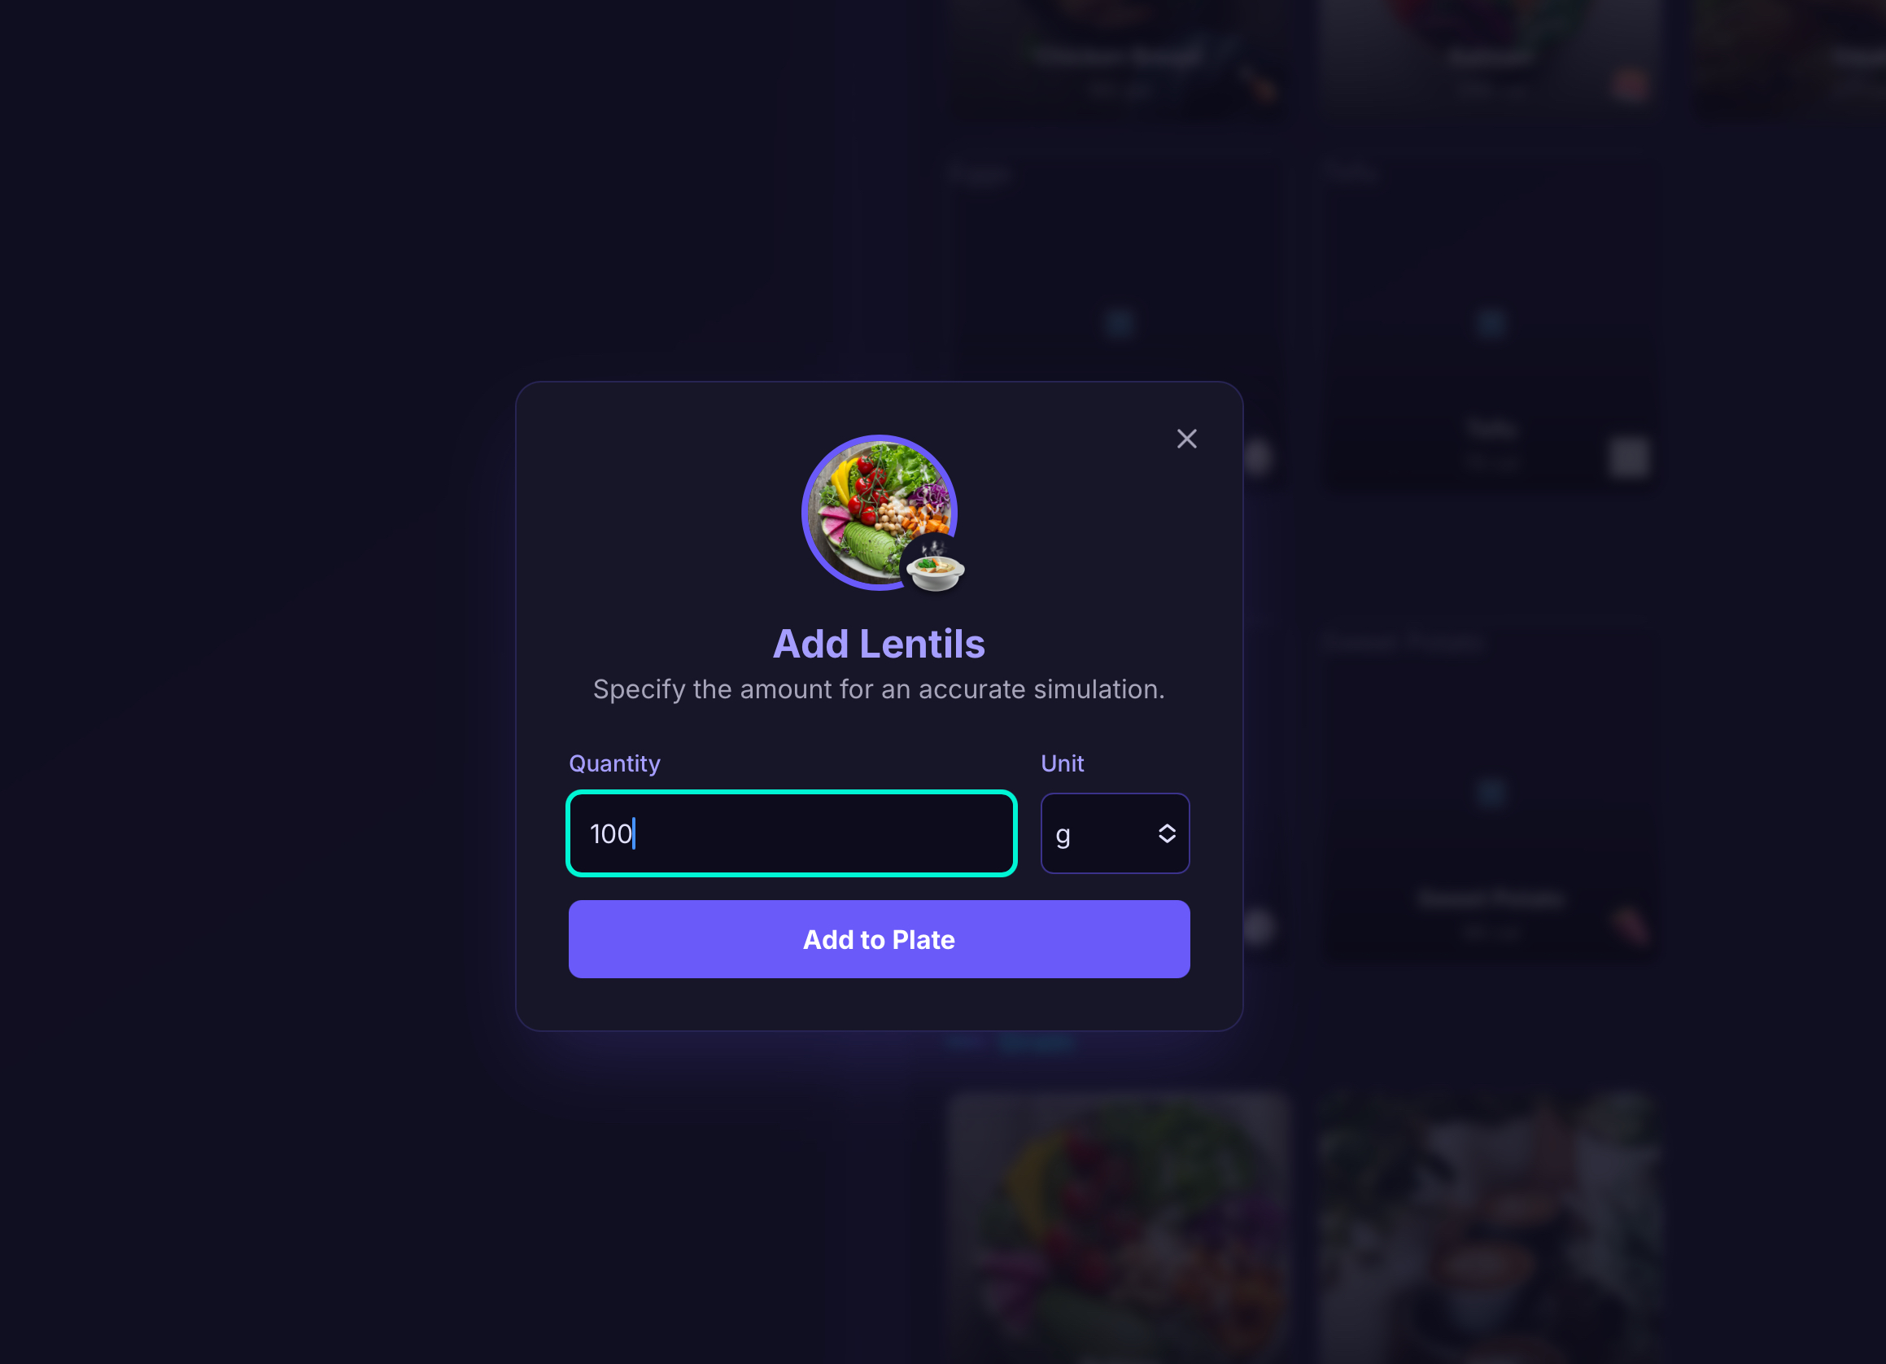Click the subtitle about accurate simulation

(879, 689)
